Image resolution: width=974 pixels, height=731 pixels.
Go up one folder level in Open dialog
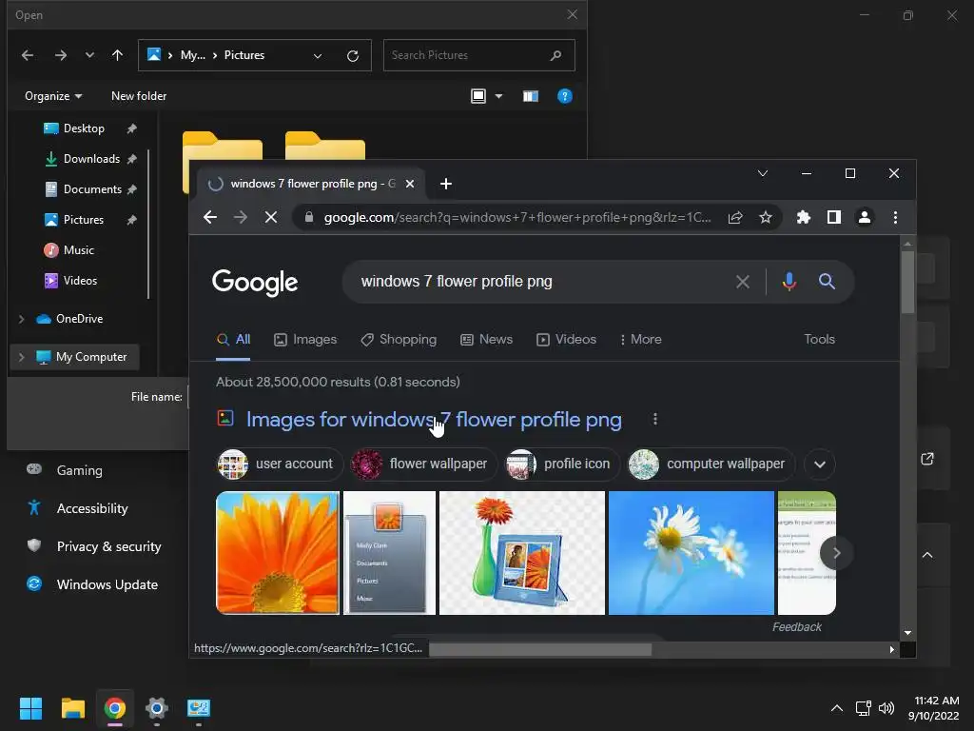pyautogui.click(x=117, y=55)
